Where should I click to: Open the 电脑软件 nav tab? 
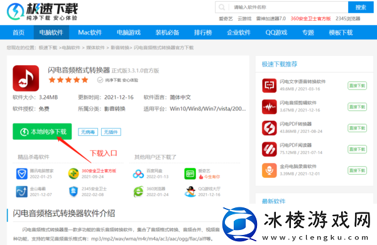[x=52, y=33]
